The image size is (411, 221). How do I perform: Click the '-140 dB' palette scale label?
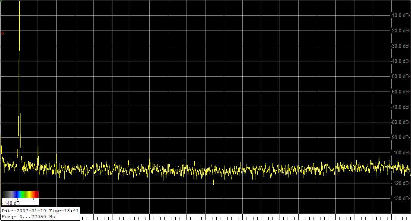point(11,203)
